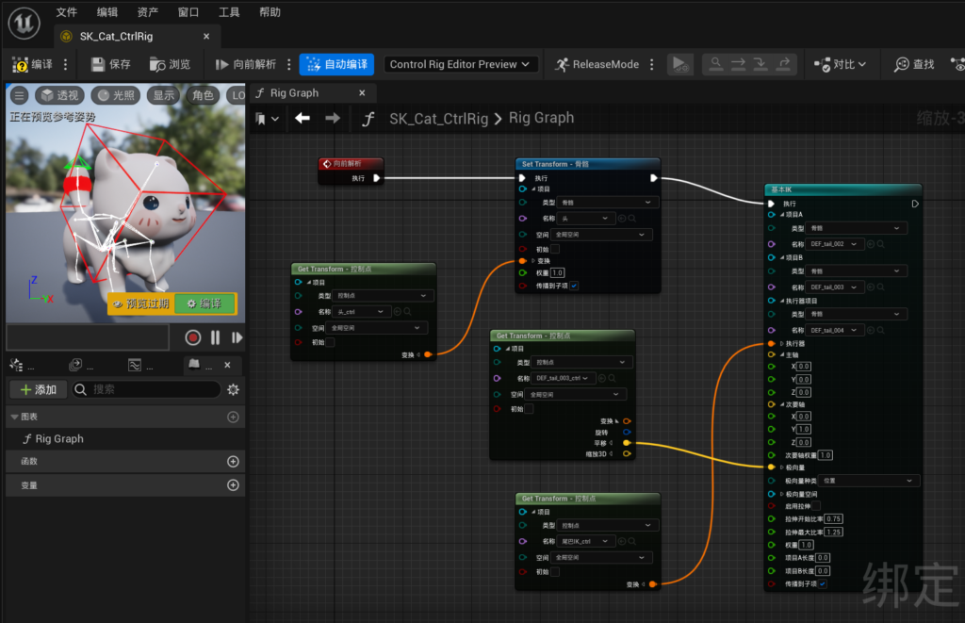Click the Save (保存) toolbar icon
Screen dimensions: 965x623
(x=109, y=64)
